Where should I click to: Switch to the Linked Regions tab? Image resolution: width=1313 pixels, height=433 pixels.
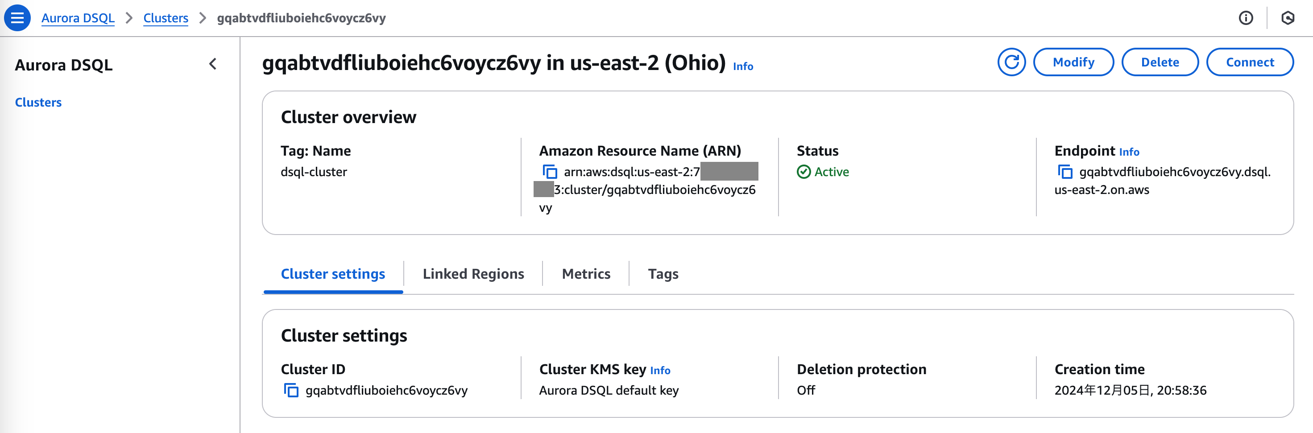(473, 274)
